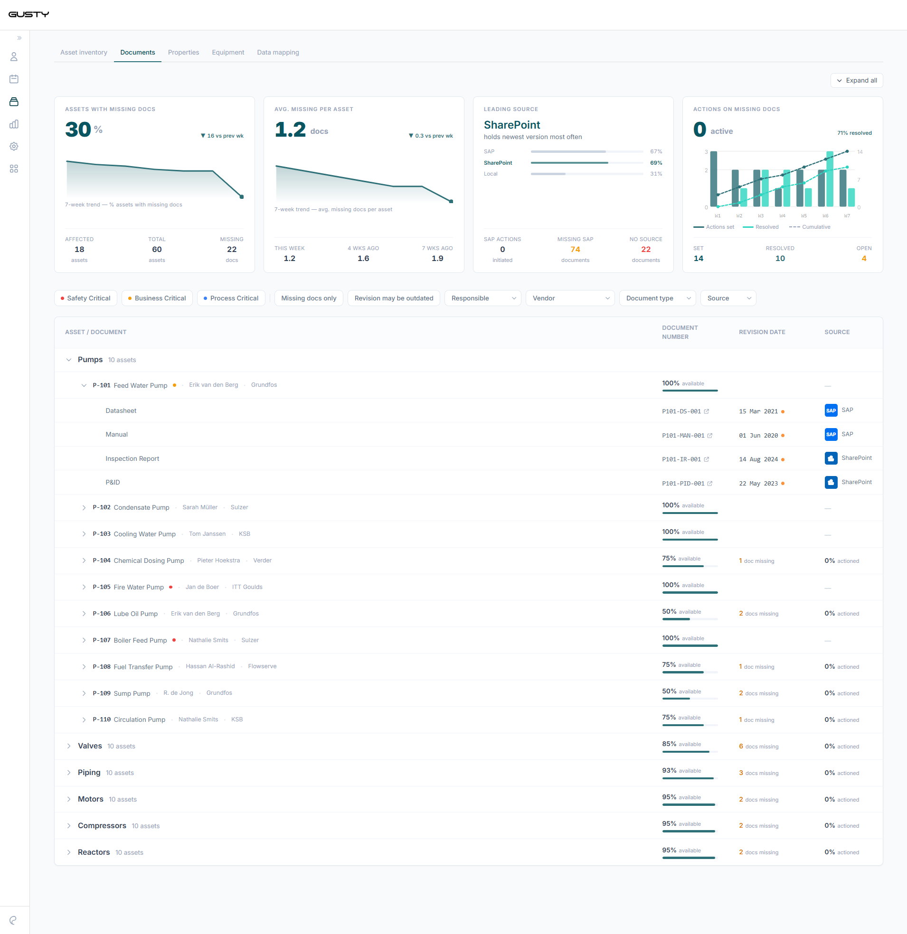Open the user profile sidebar icon
Viewport: 907px width, 934px height.
[x=14, y=56]
